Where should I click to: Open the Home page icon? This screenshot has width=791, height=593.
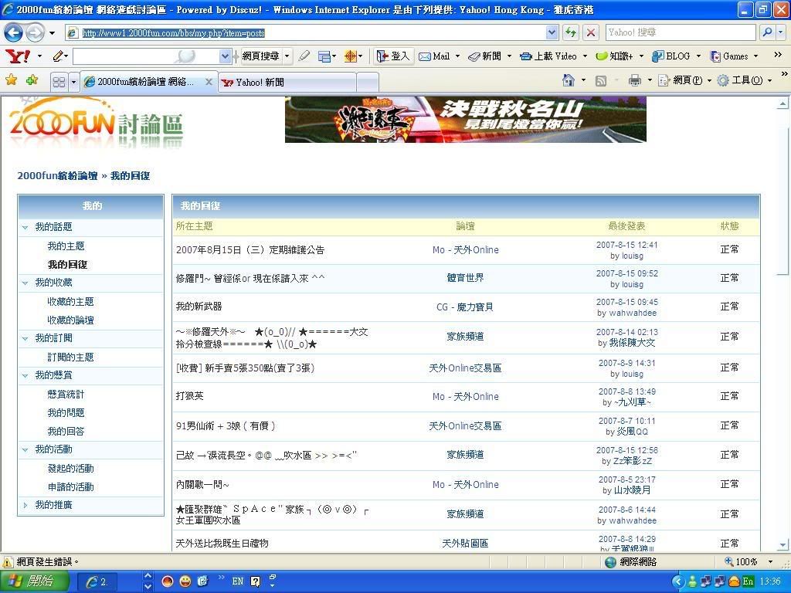(569, 80)
